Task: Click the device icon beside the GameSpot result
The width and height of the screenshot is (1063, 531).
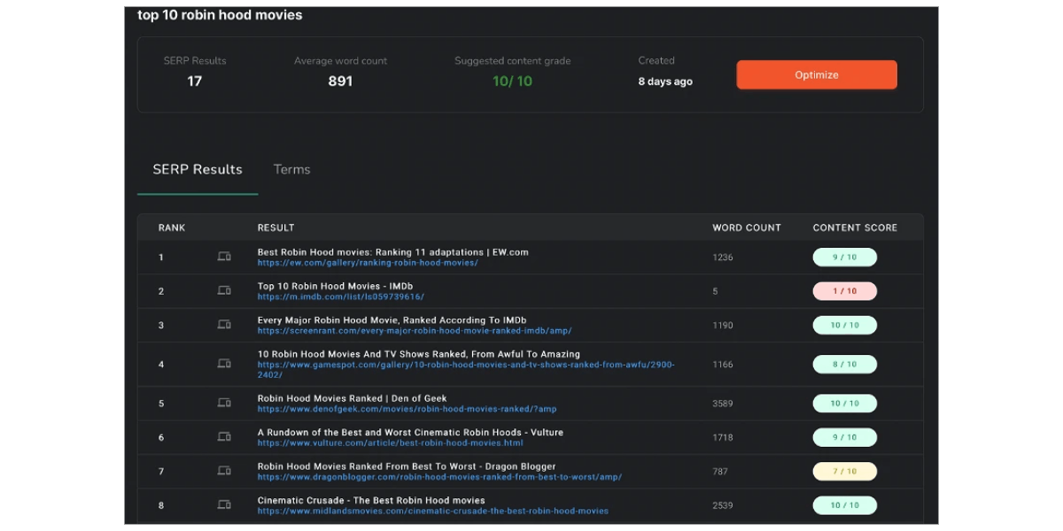Action: pos(224,364)
